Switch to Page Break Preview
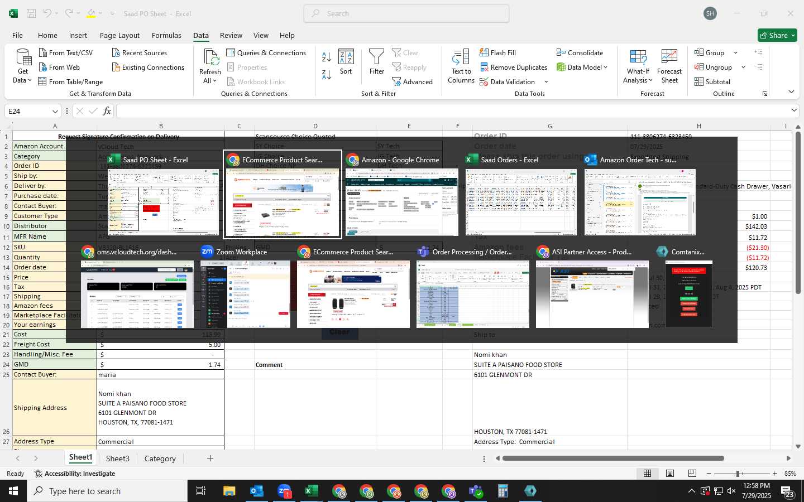This screenshot has height=502, width=804. coord(692,474)
